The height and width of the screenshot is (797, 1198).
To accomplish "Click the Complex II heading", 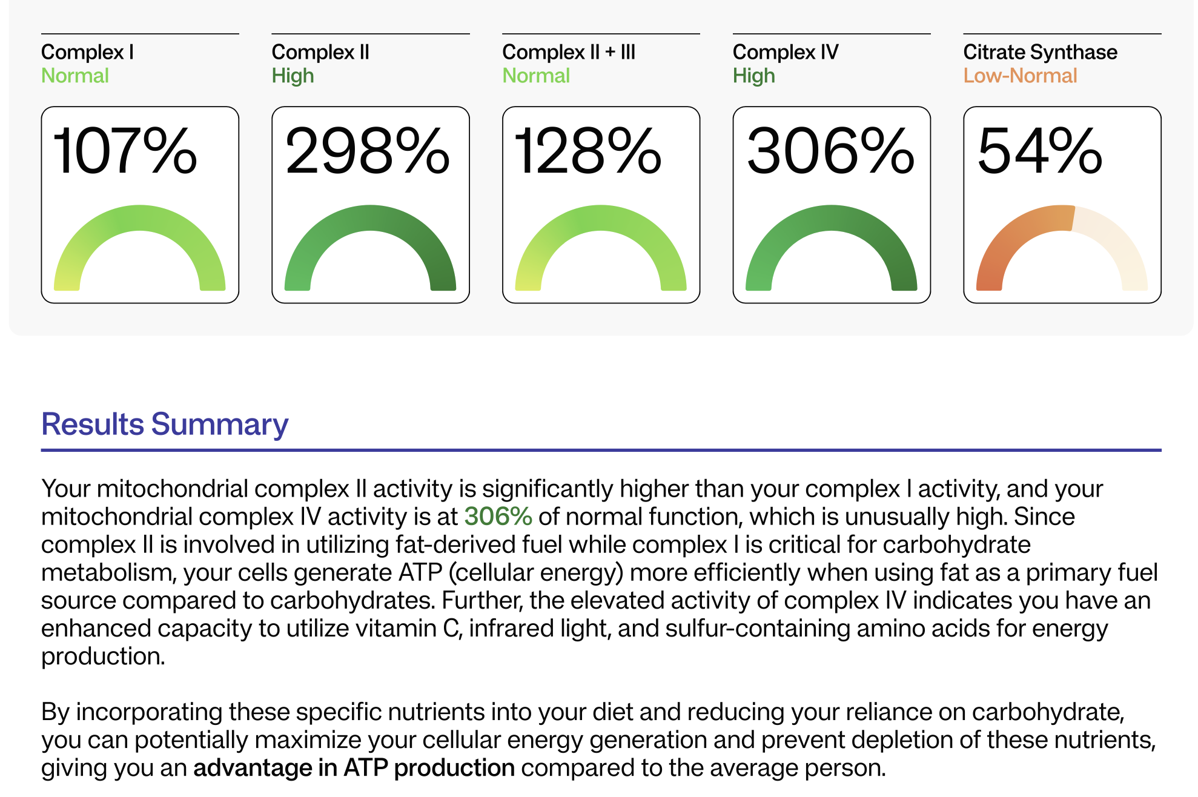I will click(x=320, y=53).
